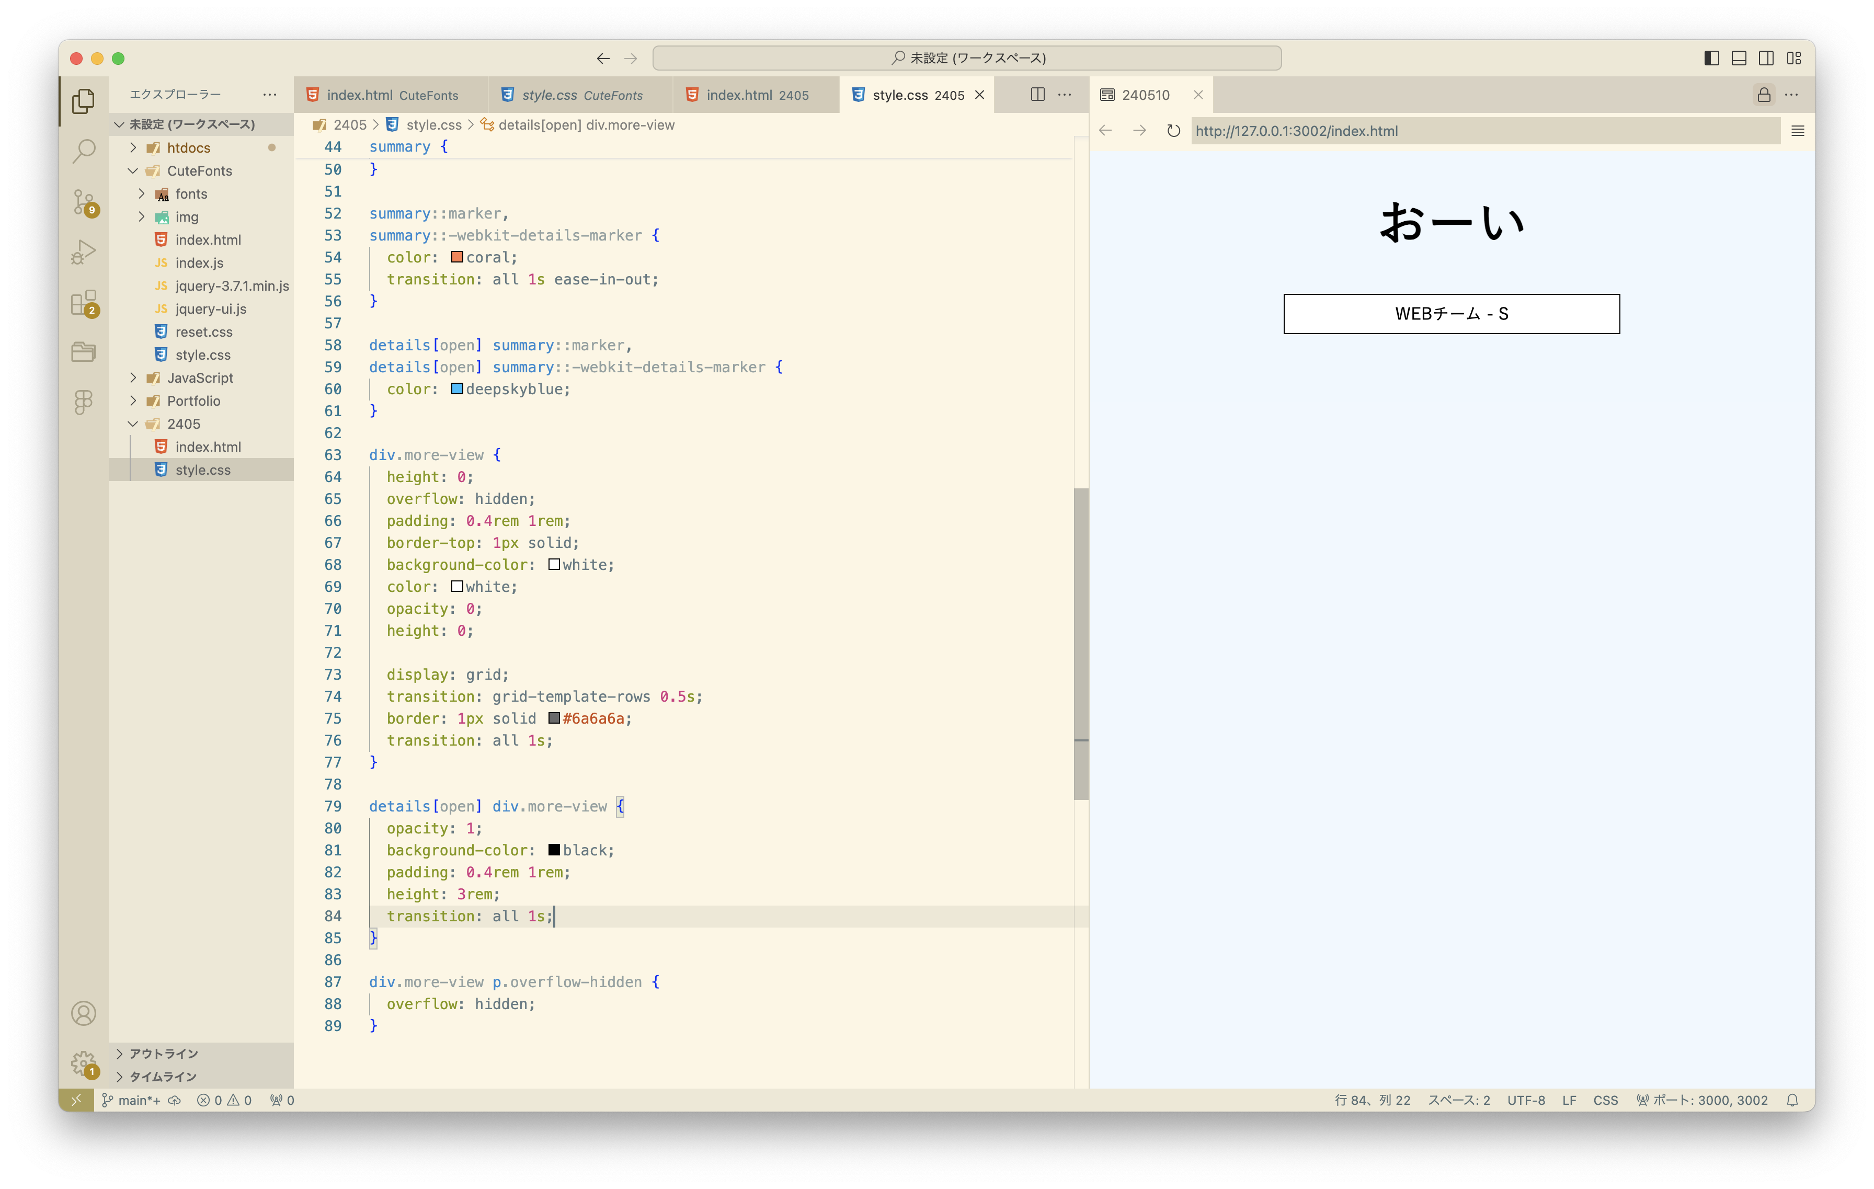Open the #6a6a6a color swatch picker
Image resolution: width=1874 pixels, height=1189 pixels.
tap(554, 717)
